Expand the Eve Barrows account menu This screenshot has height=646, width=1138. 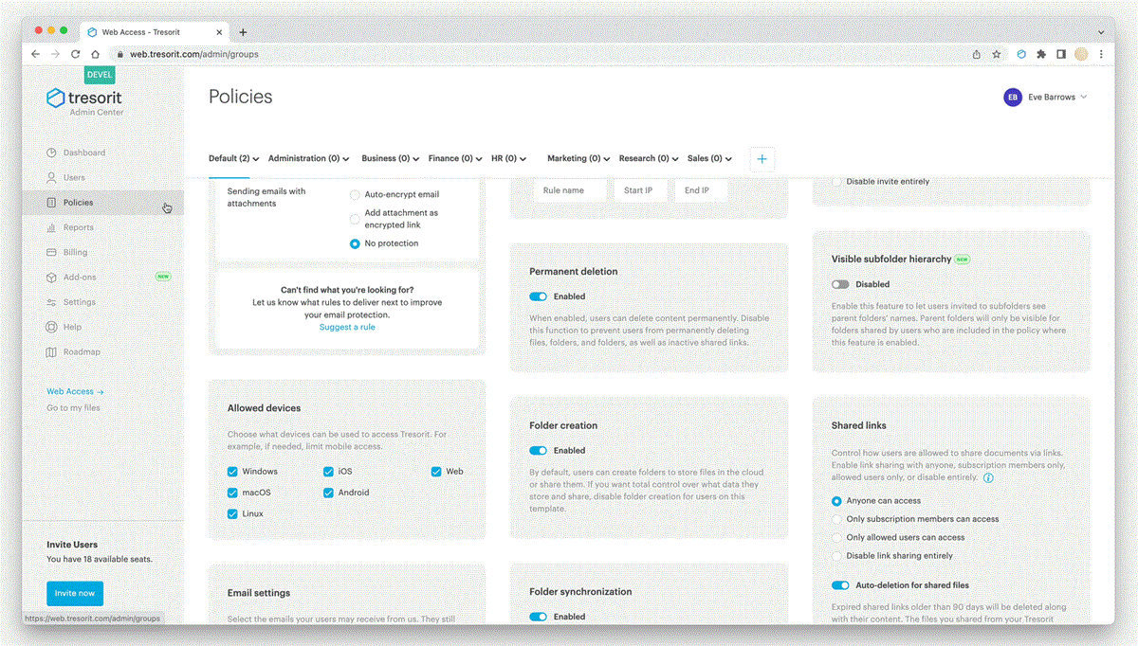pos(1053,97)
